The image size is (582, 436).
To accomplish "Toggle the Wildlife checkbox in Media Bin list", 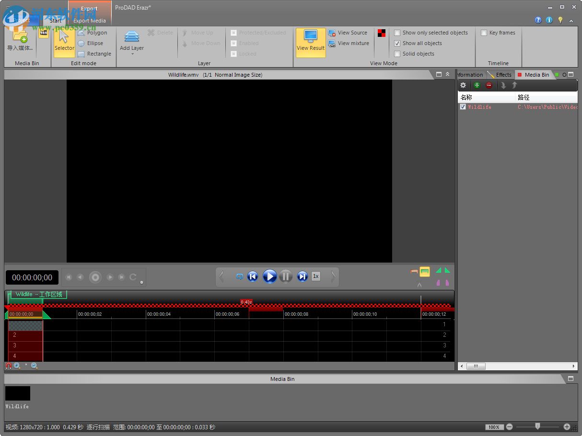I will pos(463,107).
